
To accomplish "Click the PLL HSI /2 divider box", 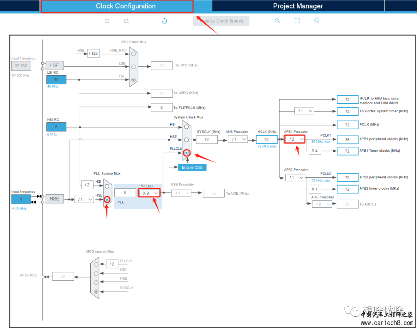I will point(87,185).
